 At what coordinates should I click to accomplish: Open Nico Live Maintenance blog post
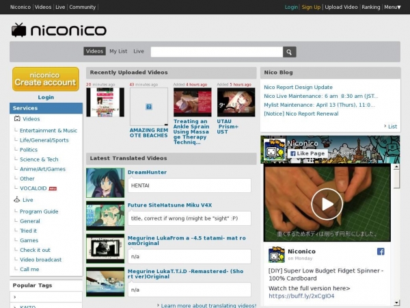(x=321, y=96)
